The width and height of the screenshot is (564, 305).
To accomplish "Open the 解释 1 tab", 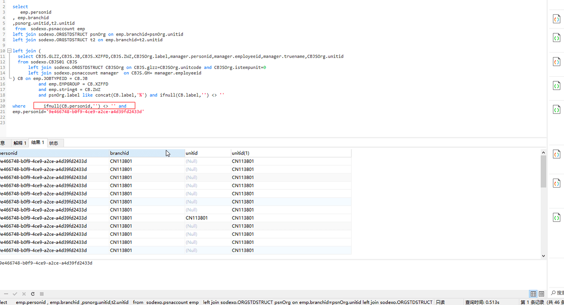I will pyautogui.click(x=20, y=143).
